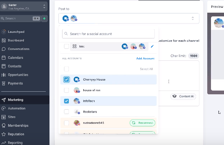Screen dimensions: 224x145
Task: Check the house of ron account checkbox
Action: coord(67,90)
